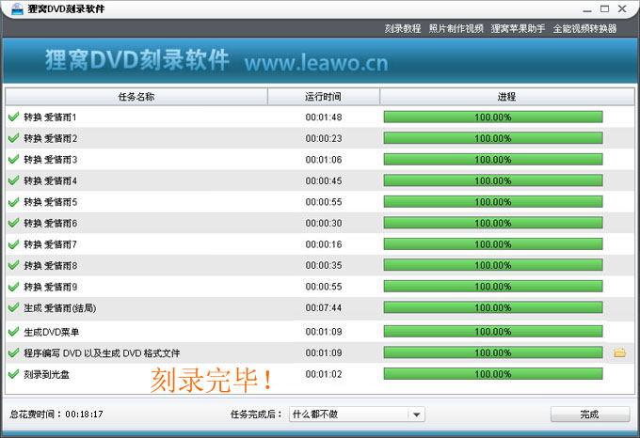Select the task 生成DVD菜单
This screenshot has width=640, height=438.
(320, 332)
